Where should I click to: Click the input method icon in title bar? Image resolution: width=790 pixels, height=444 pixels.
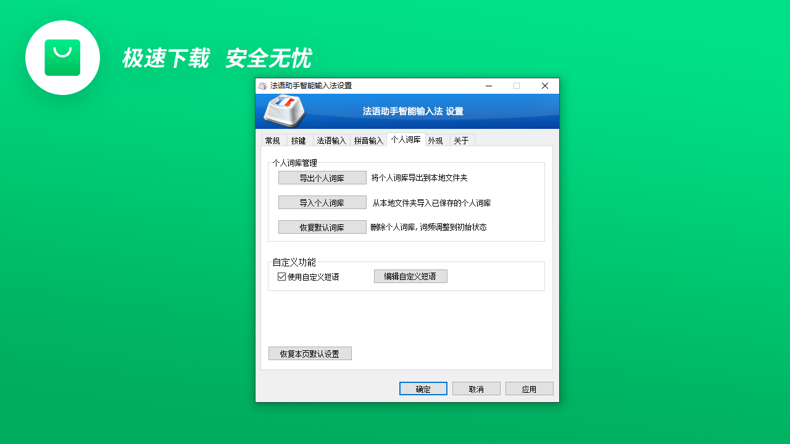[x=265, y=86]
